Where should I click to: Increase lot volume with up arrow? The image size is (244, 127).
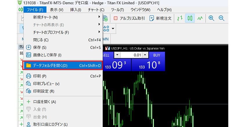coord(146,55)
